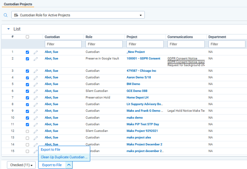247x169 pixels.
Task: Click edit pencil for BM Demo row
Action: [36, 84]
